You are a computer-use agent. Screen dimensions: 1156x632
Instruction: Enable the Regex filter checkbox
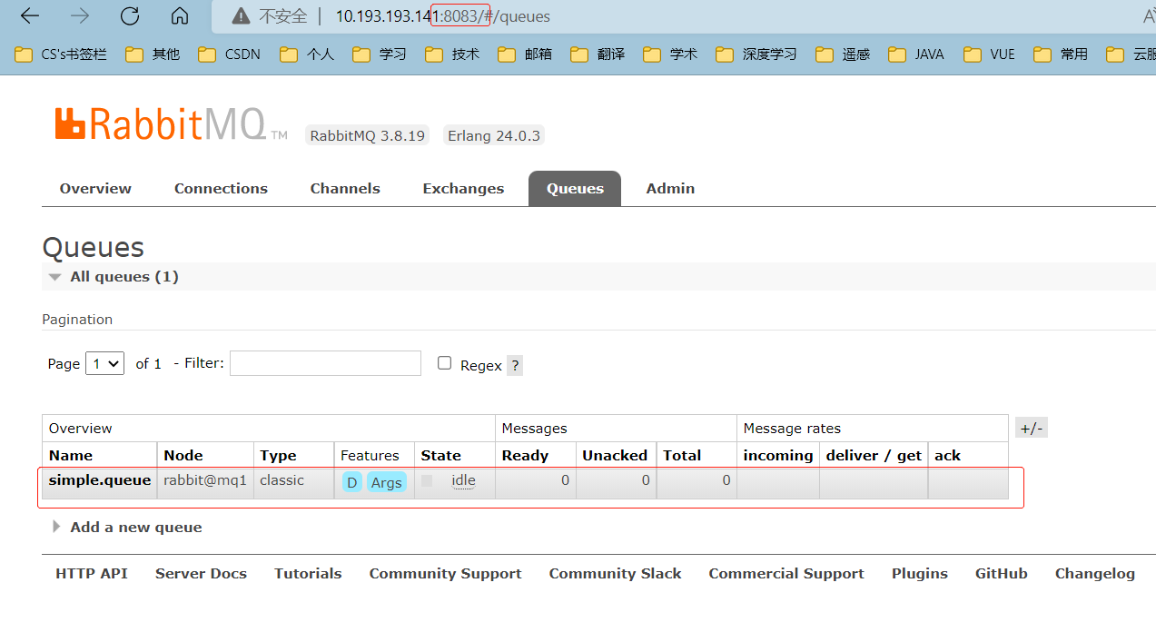coord(444,362)
